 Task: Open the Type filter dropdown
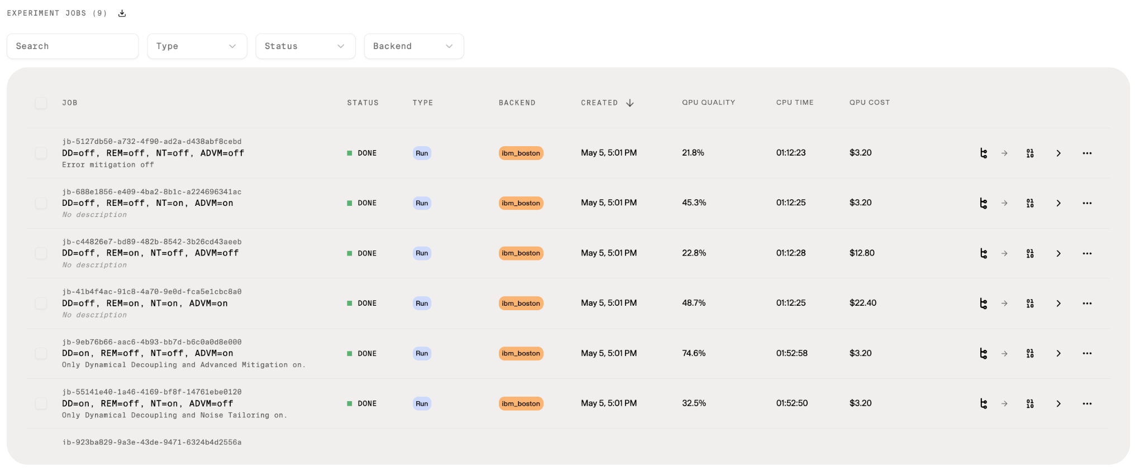point(197,46)
